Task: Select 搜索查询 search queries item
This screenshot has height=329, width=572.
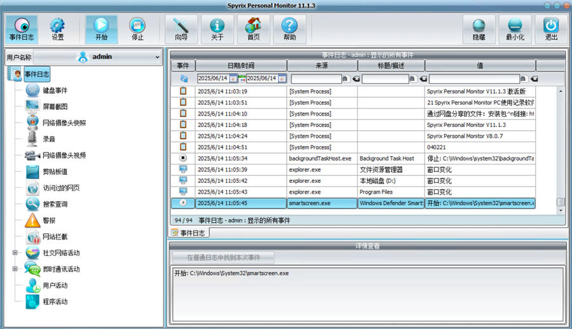Action: click(x=55, y=204)
